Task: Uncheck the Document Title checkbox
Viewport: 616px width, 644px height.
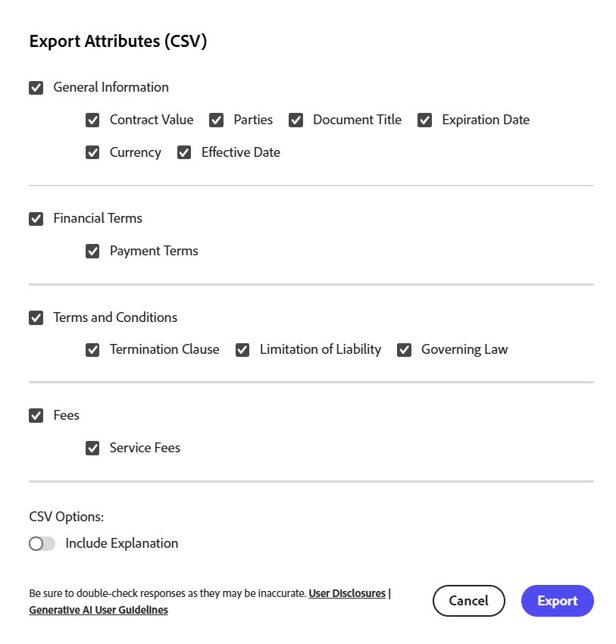Action: 296,120
